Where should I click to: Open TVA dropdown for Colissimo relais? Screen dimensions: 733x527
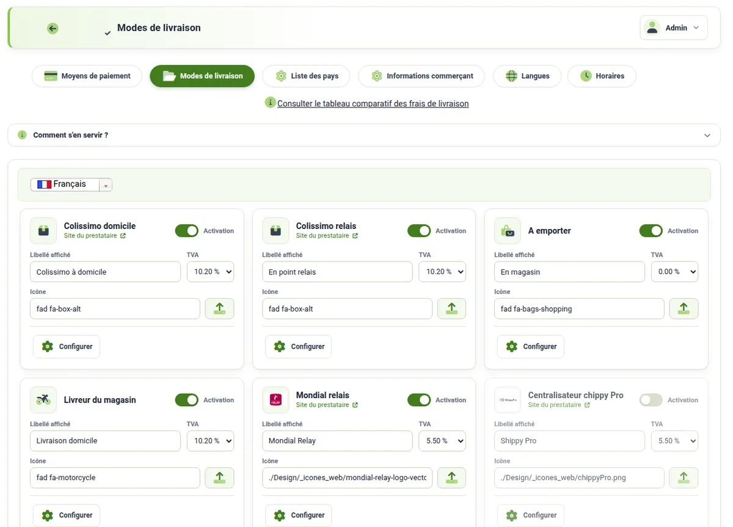[442, 272]
